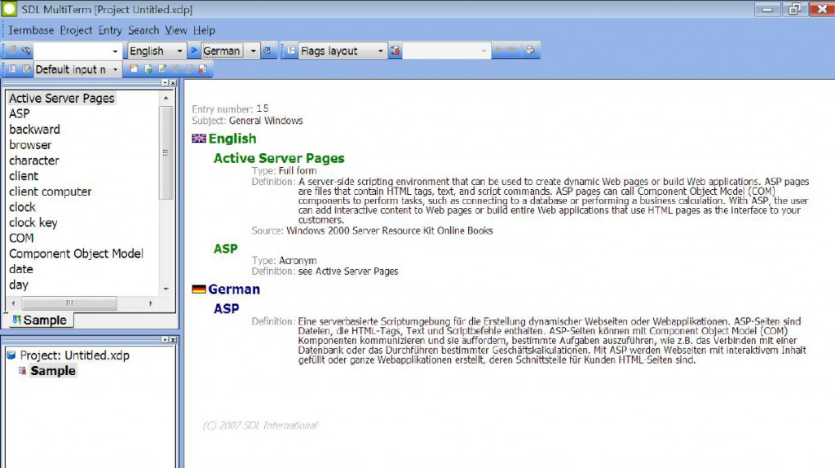Open the Termbase menu
The image size is (835, 468).
pos(31,30)
